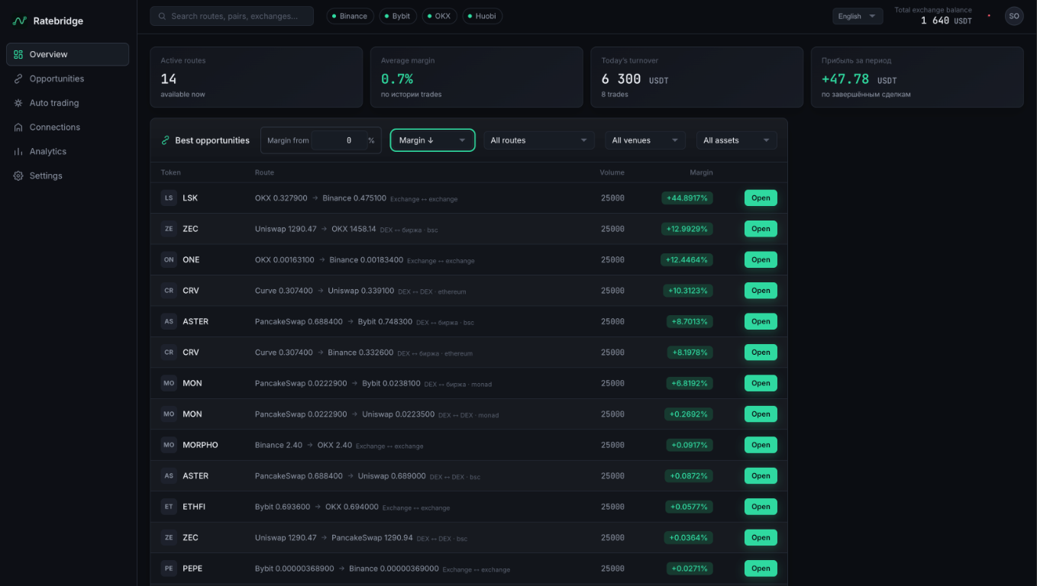Open the CRV Curve to Uniswap route
This screenshot has width=1037, height=586.
pos(761,291)
